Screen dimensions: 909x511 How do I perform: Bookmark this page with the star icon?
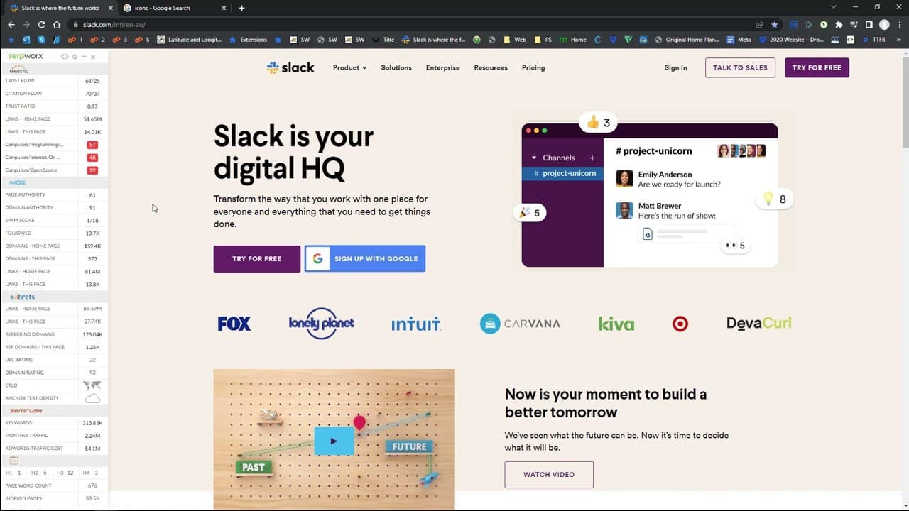coord(775,24)
